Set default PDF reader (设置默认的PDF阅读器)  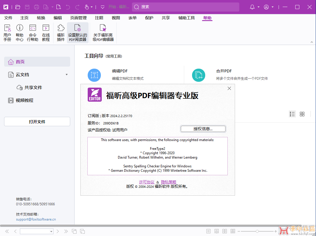click(77, 33)
